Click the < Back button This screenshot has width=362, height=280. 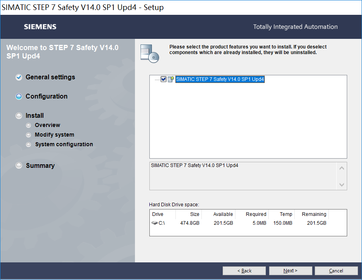pyautogui.click(x=244, y=270)
